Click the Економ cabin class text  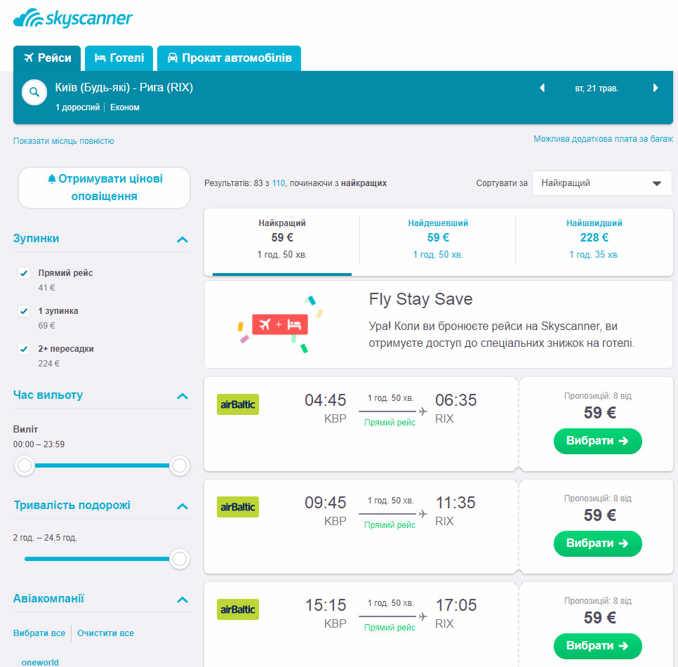[x=125, y=107]
